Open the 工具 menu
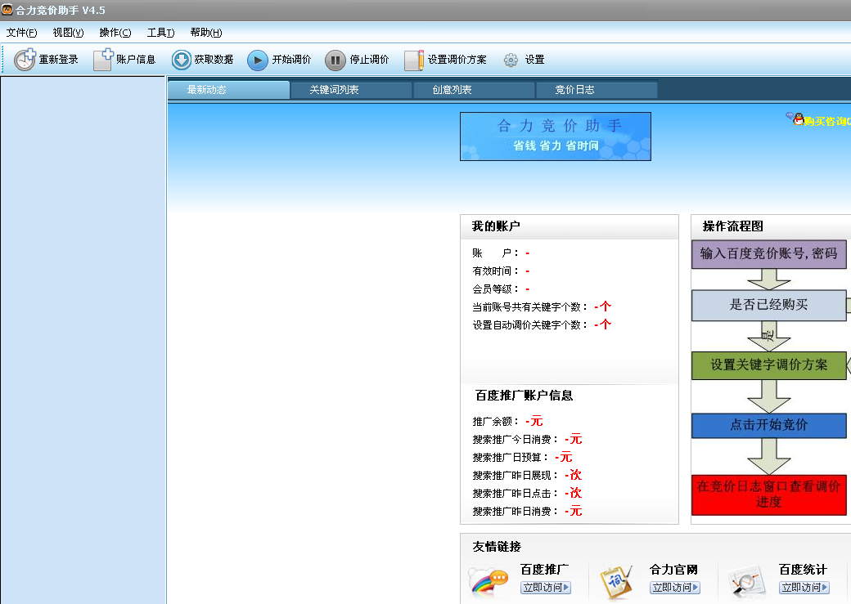851x604 pixels. pos(158,33)
